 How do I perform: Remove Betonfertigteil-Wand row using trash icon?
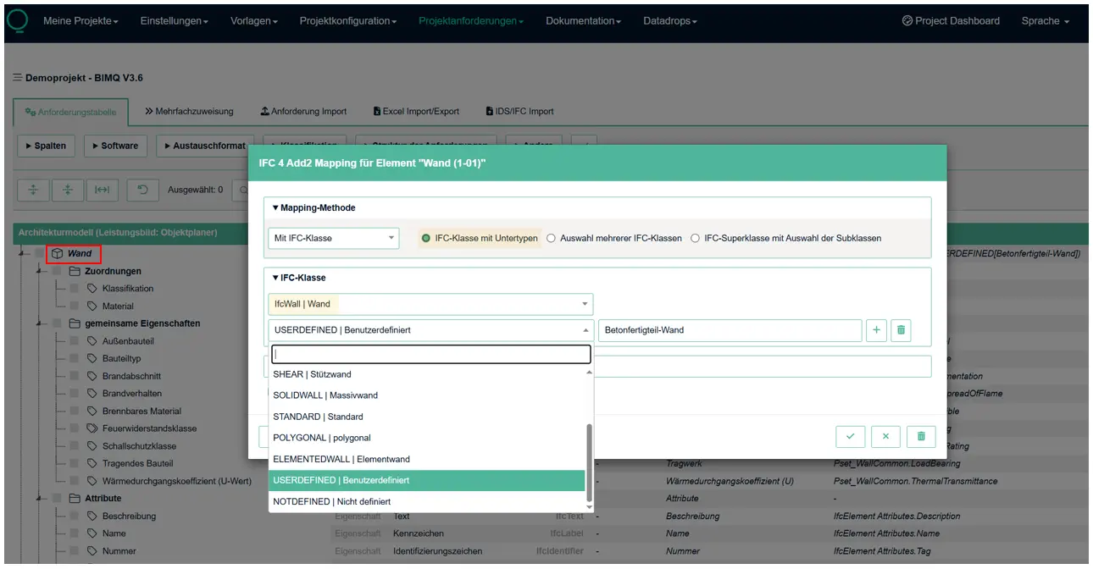[x=901, y=330]
